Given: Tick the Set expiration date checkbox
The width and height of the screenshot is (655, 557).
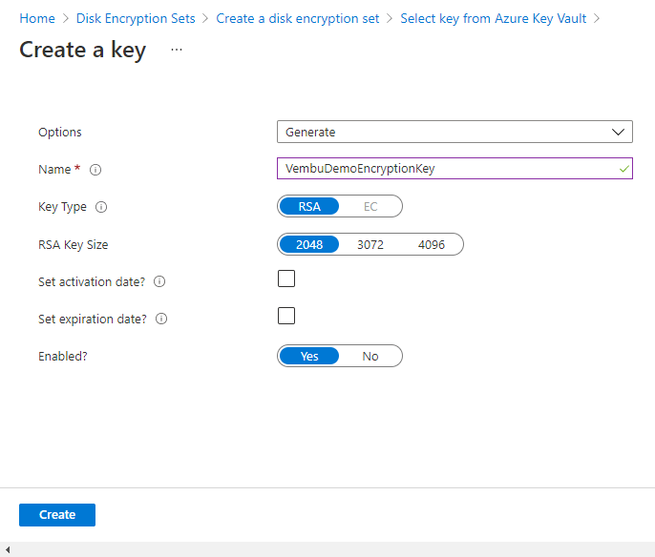Looking at the screenshot, I should coord(286,317).
